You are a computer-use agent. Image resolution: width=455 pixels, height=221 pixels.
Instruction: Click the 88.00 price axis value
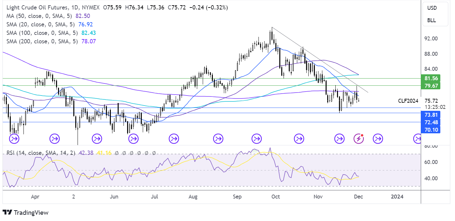tap(432, 54)
